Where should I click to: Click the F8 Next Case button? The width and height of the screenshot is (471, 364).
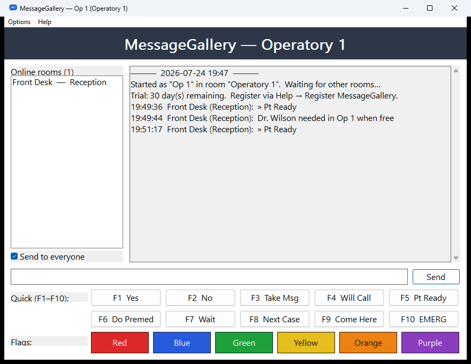275,319
